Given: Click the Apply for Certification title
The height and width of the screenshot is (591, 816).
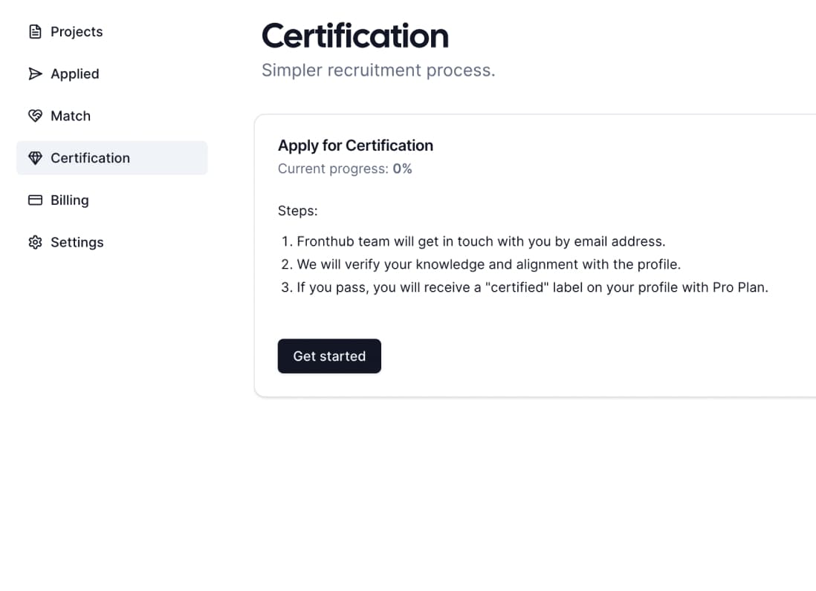Looking at the screenshot, I should click(x=355, y=146).
